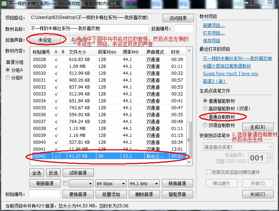Open recent project Guess how much I love you
Viewport: 279px width, 211px height.
(230, 74)
